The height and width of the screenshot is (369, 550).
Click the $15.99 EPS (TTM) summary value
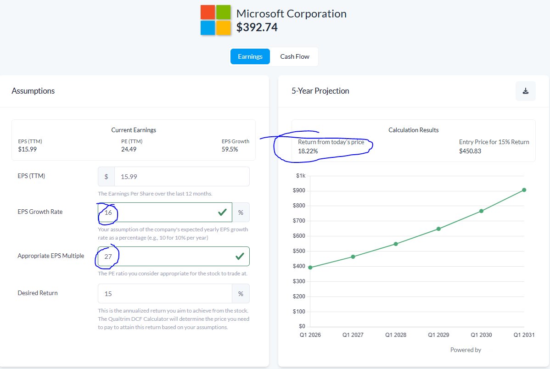point(28,149)
